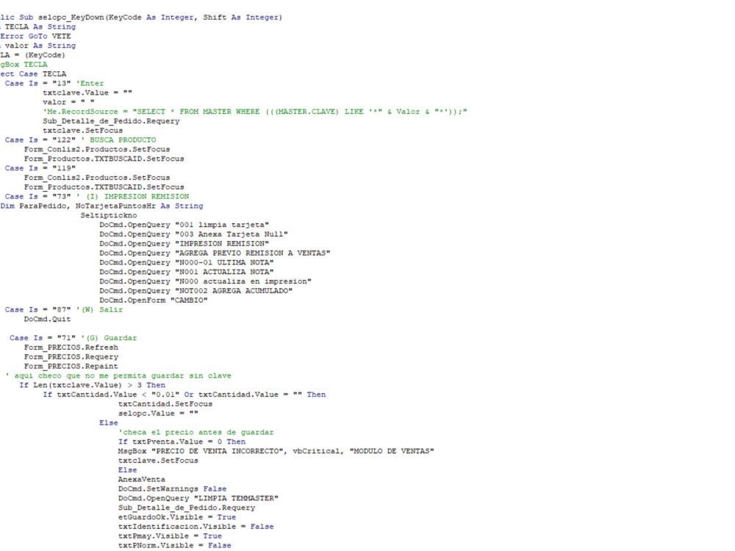
Task: Click DoCmd.SetWarnings False line
Action: pyautogui.click(x=173, y=489)
